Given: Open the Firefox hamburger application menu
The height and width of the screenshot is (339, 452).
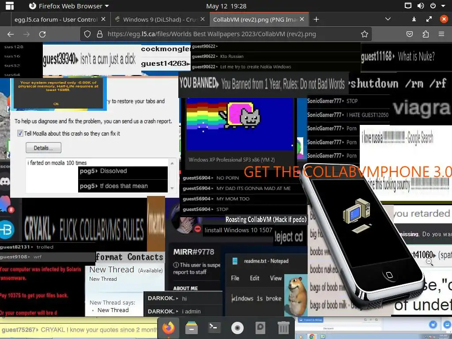Looking at the screenshot, I should click(441, 34).
